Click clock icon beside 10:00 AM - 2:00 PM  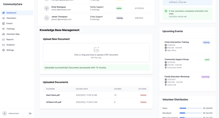[x=166, y=82]
